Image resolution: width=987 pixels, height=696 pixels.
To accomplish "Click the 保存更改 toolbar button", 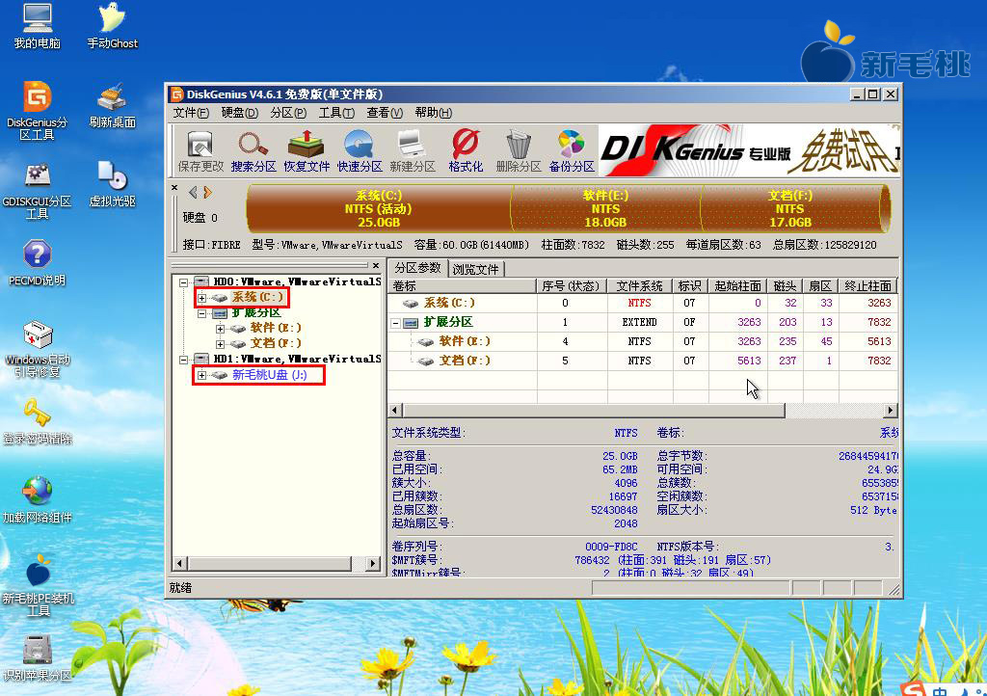I will point(200,151).
